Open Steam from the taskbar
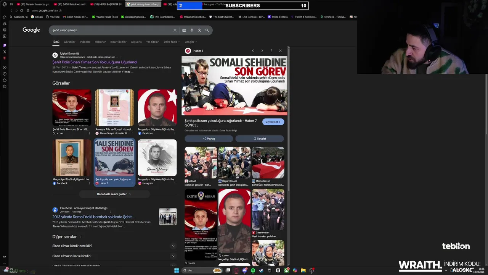The width and height of the screenshot is (488, 275). pos(261,270)
